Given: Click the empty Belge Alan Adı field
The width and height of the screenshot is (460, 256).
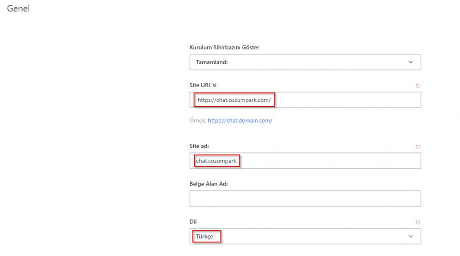Looking at the screenshot, I should [x=305, y=199].
